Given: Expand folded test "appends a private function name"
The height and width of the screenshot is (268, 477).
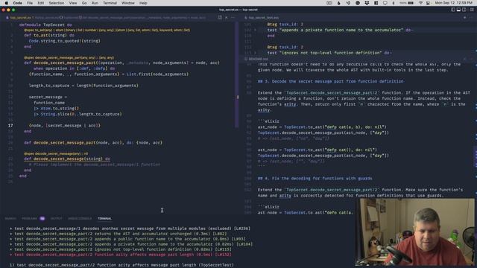Looking at the screenshot, I should point(255,30).
